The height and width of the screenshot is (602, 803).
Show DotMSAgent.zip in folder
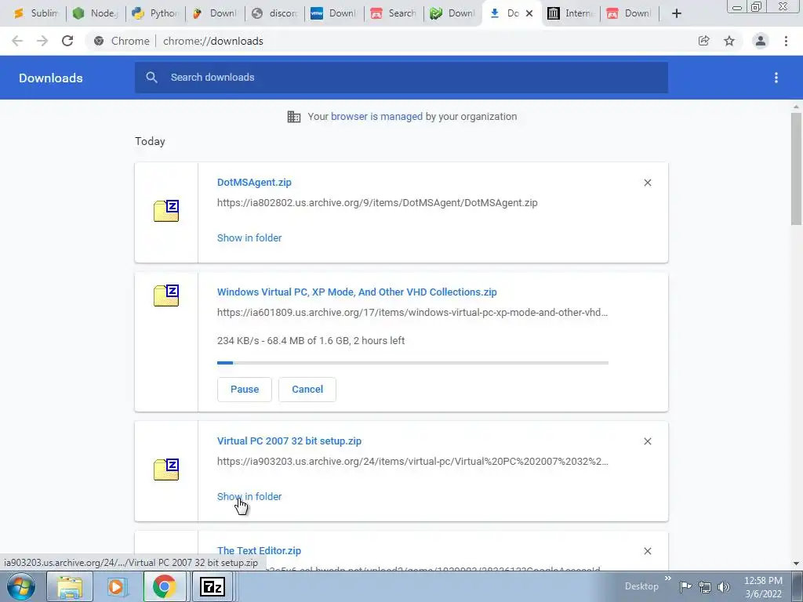(249, 238)
